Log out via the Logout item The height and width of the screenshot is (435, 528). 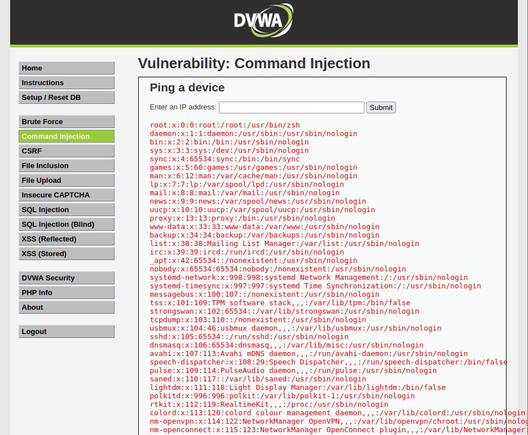[x=67, y=332]
